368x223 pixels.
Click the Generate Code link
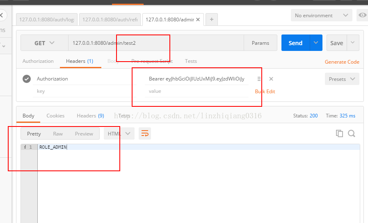click(342, 62)
